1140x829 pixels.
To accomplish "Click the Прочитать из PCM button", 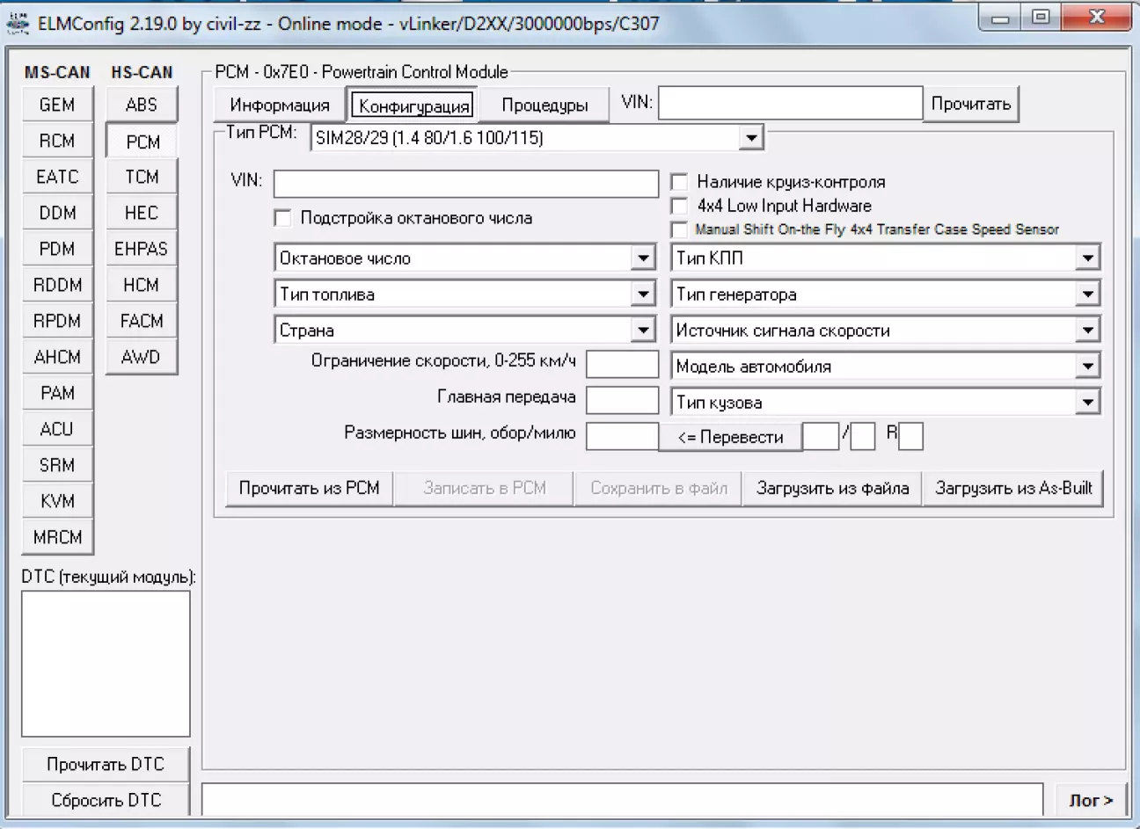I will click(x=309, y=488).
